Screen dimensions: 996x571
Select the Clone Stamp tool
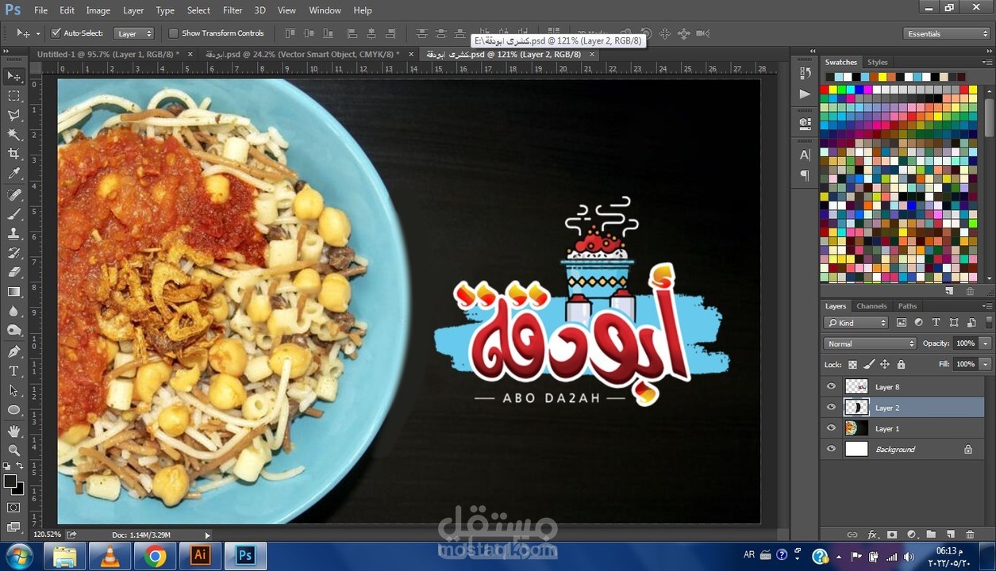click(13, 234)
